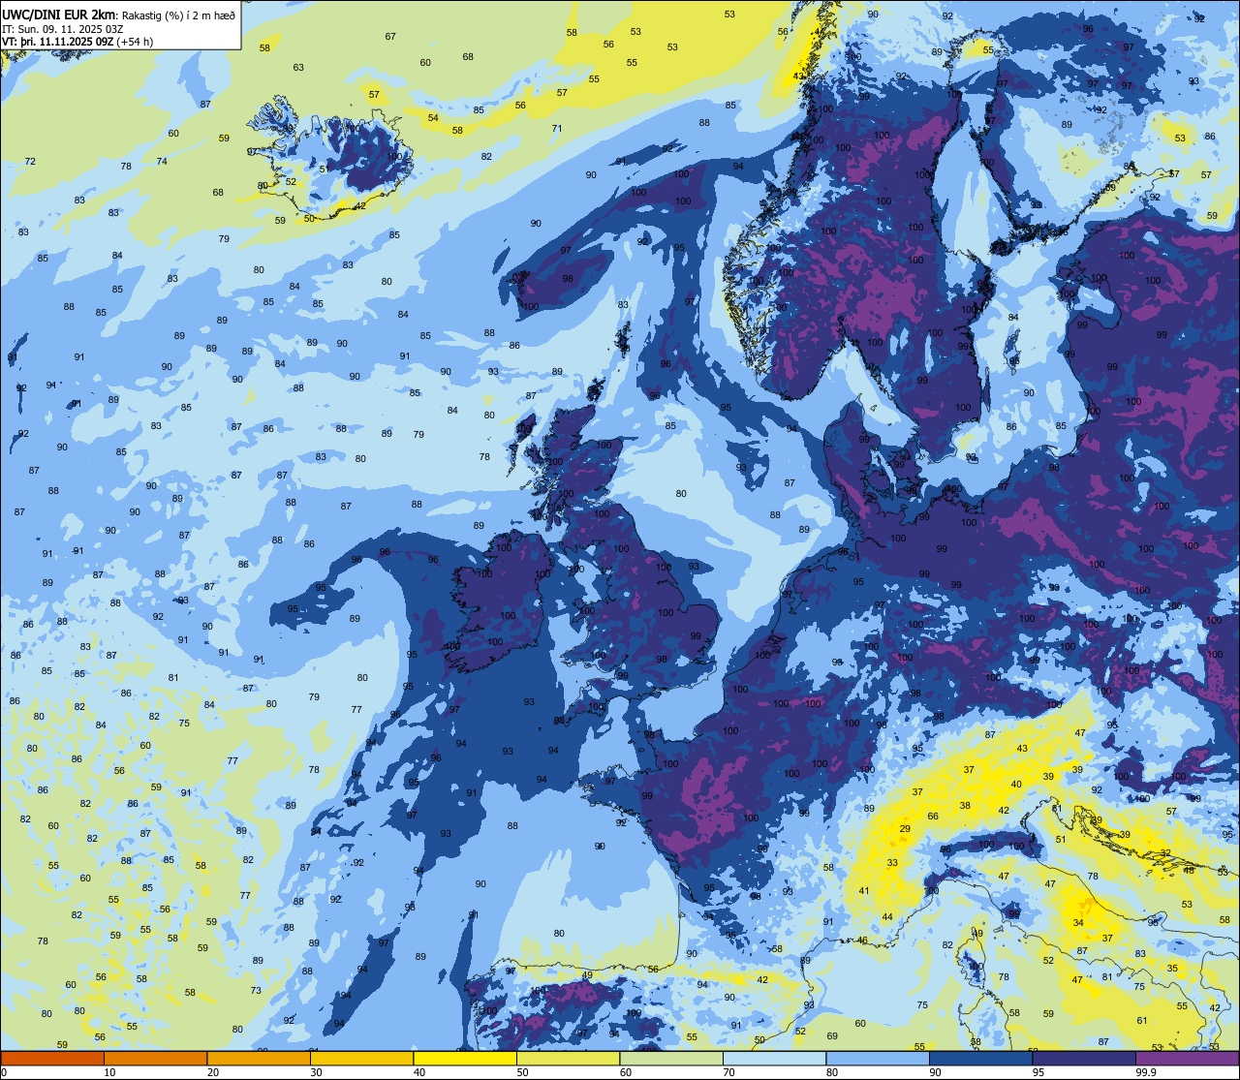Screen dimensions: 1240x1080
Task: Click the legend tick label '20'
Action: (x=213, y=1072)
